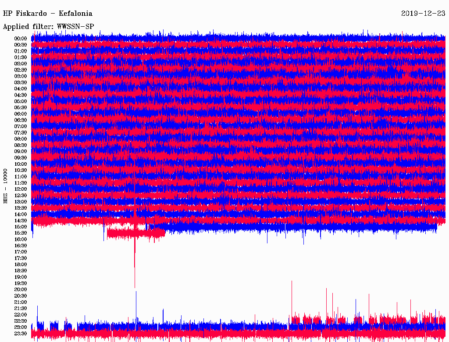Select the 22:00 time label
Image resolution: width=449 pixels, height=342 pixels.
[x=21, y=315]
